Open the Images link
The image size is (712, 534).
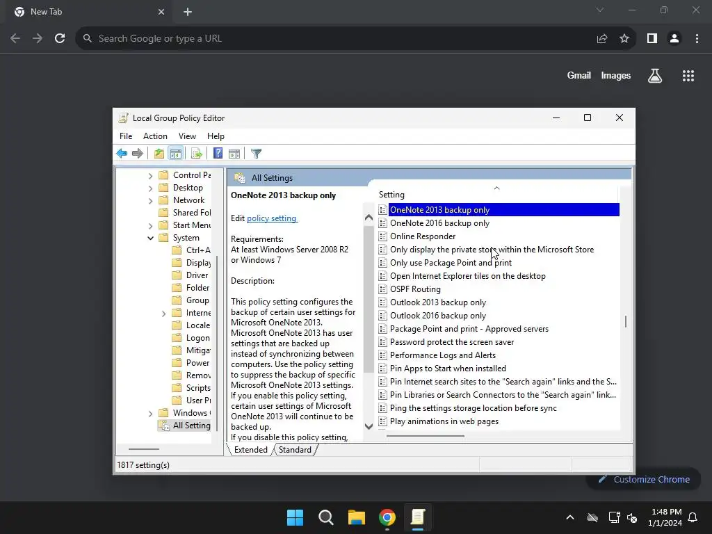point(616,76)
